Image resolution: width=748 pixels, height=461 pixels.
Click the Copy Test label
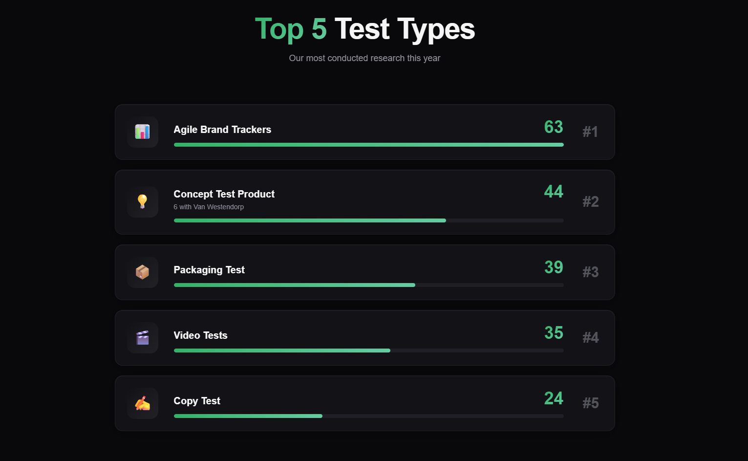[x=197, y=401]
